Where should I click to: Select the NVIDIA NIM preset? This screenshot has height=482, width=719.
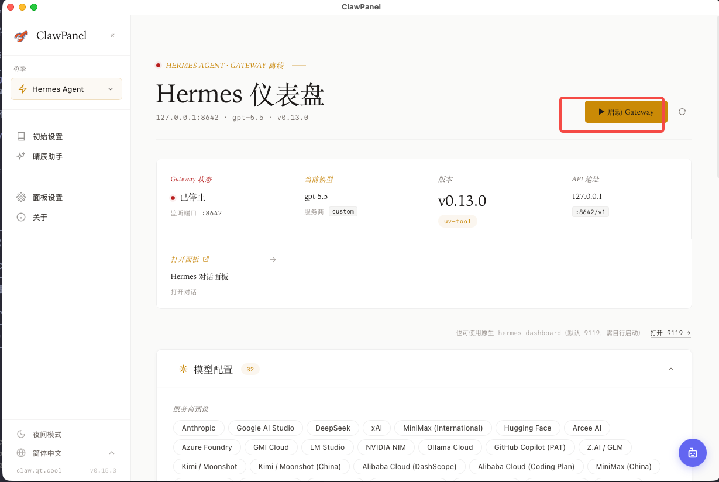(x=386, y=447)
